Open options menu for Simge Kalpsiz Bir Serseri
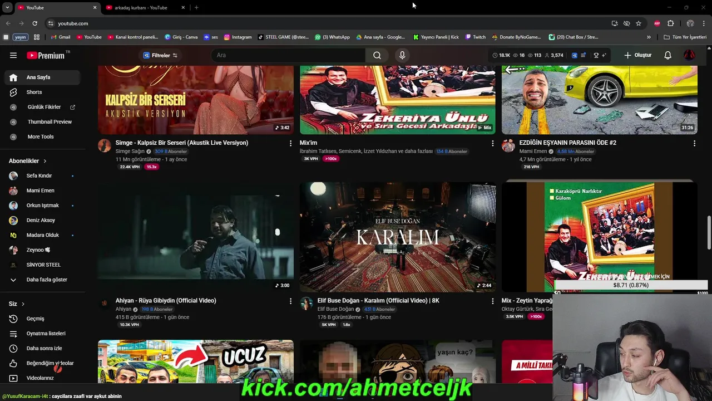The height and width of the screenshot is (401, 712). [290, 143]
